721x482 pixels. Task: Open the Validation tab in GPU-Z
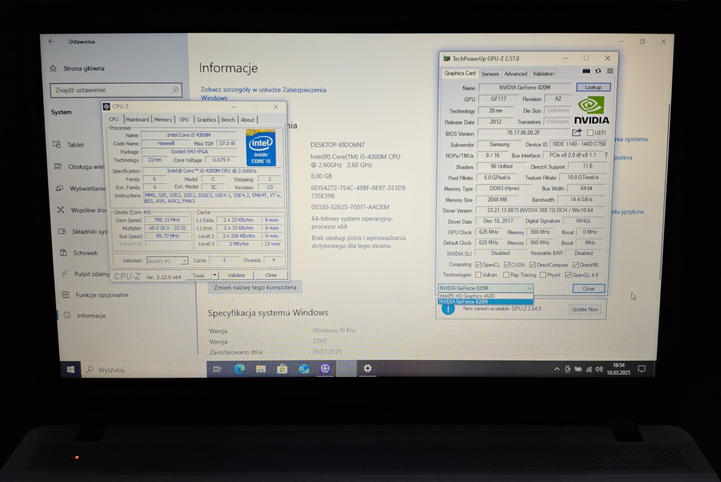pos(543,74)
